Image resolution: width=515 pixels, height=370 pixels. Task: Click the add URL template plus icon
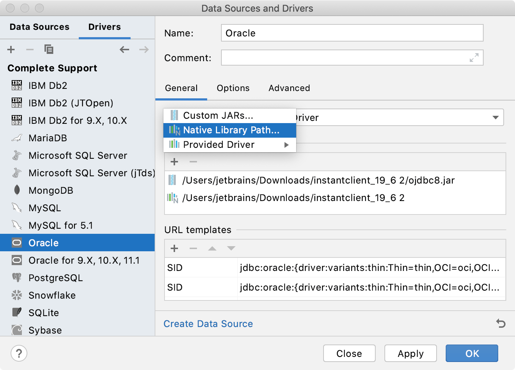(x=174, y=248)
